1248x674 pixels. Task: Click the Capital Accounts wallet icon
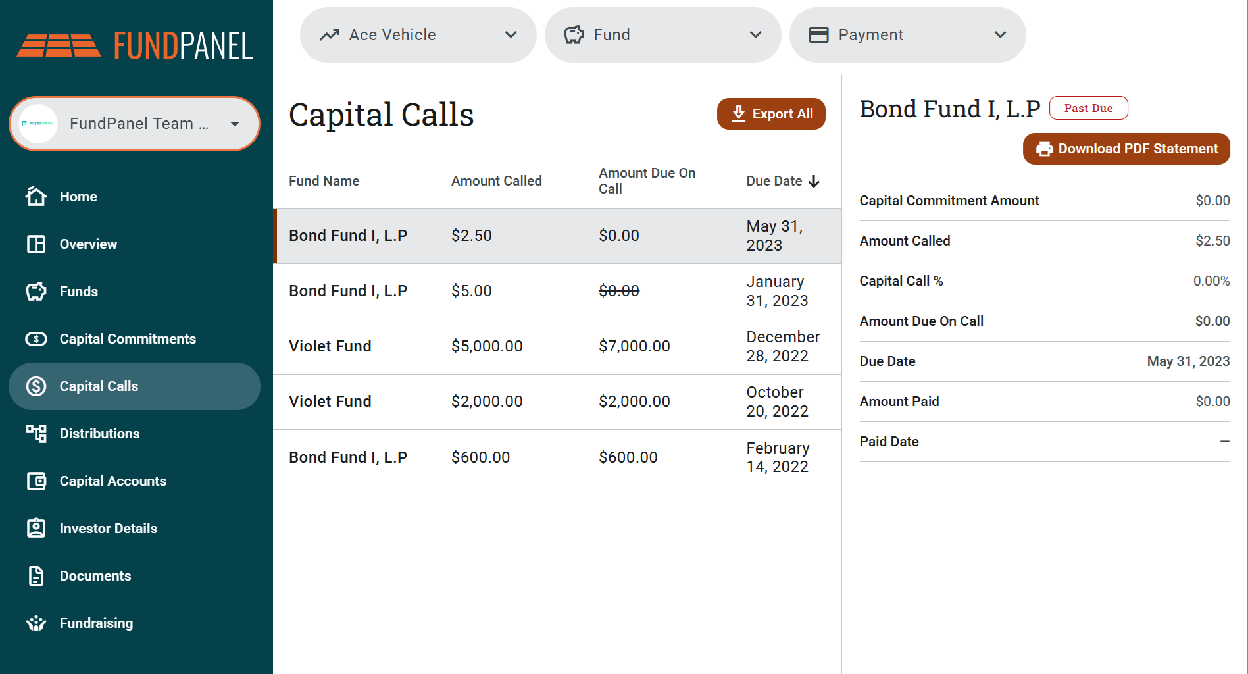(36, 481)
